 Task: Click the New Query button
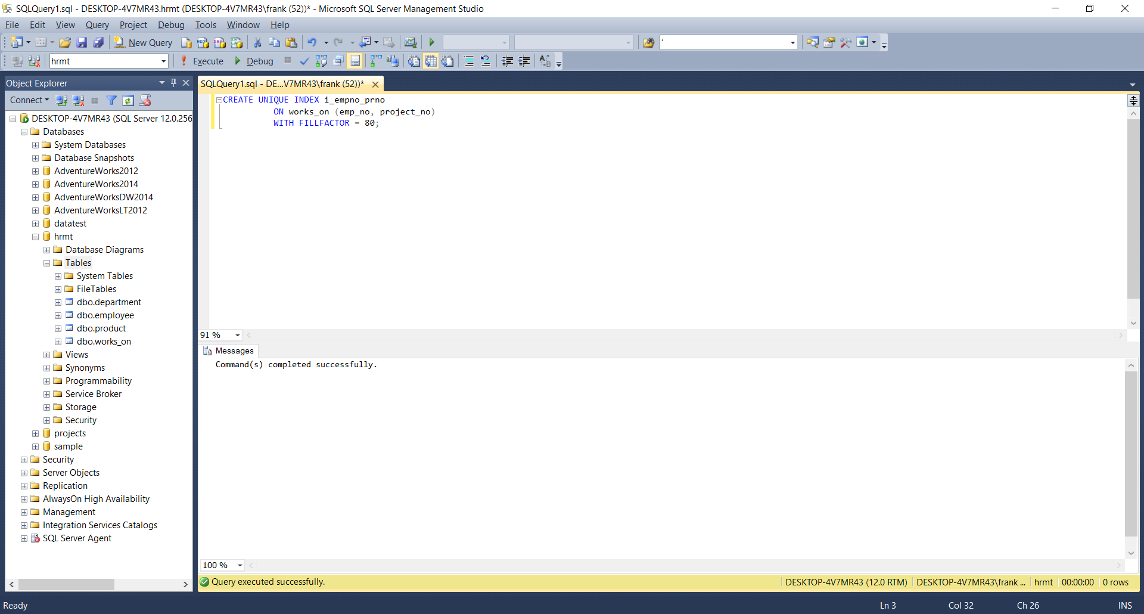(143, 42)
